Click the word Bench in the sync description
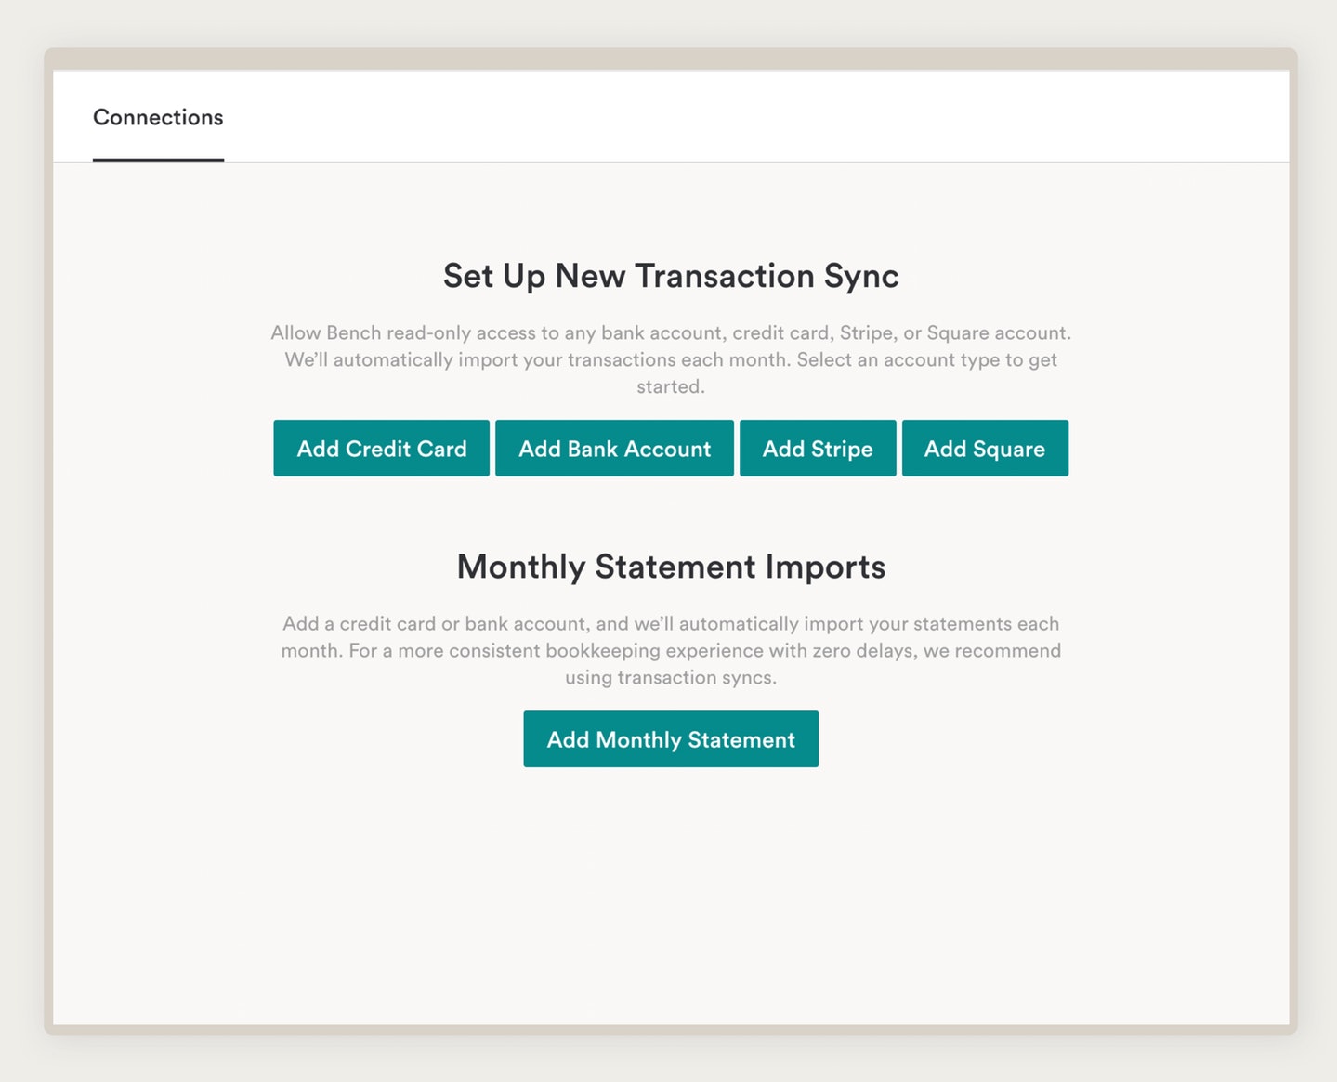This screenshot has width=1337, height=1082. click(353, 332)
